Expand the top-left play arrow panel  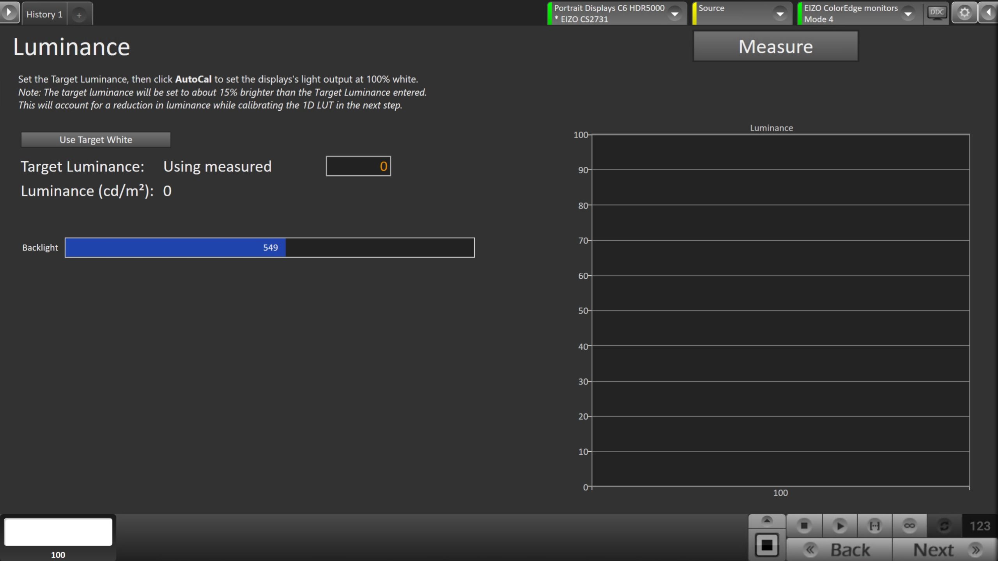[x=9, y=12]
